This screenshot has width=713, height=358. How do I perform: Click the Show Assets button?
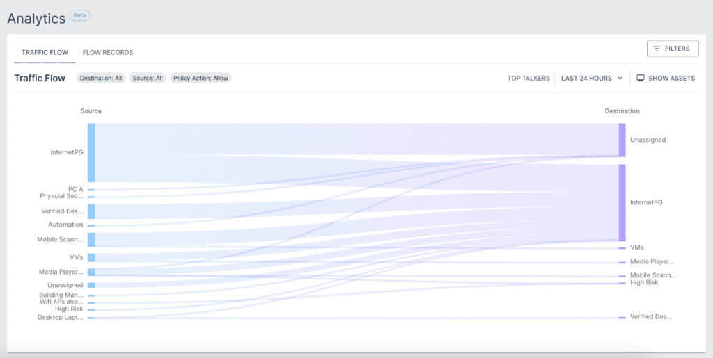666,79
